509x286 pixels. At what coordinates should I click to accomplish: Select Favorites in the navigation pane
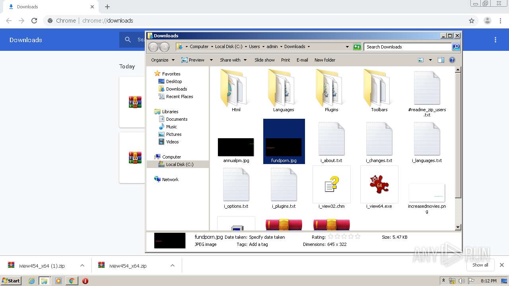point(171,74)
